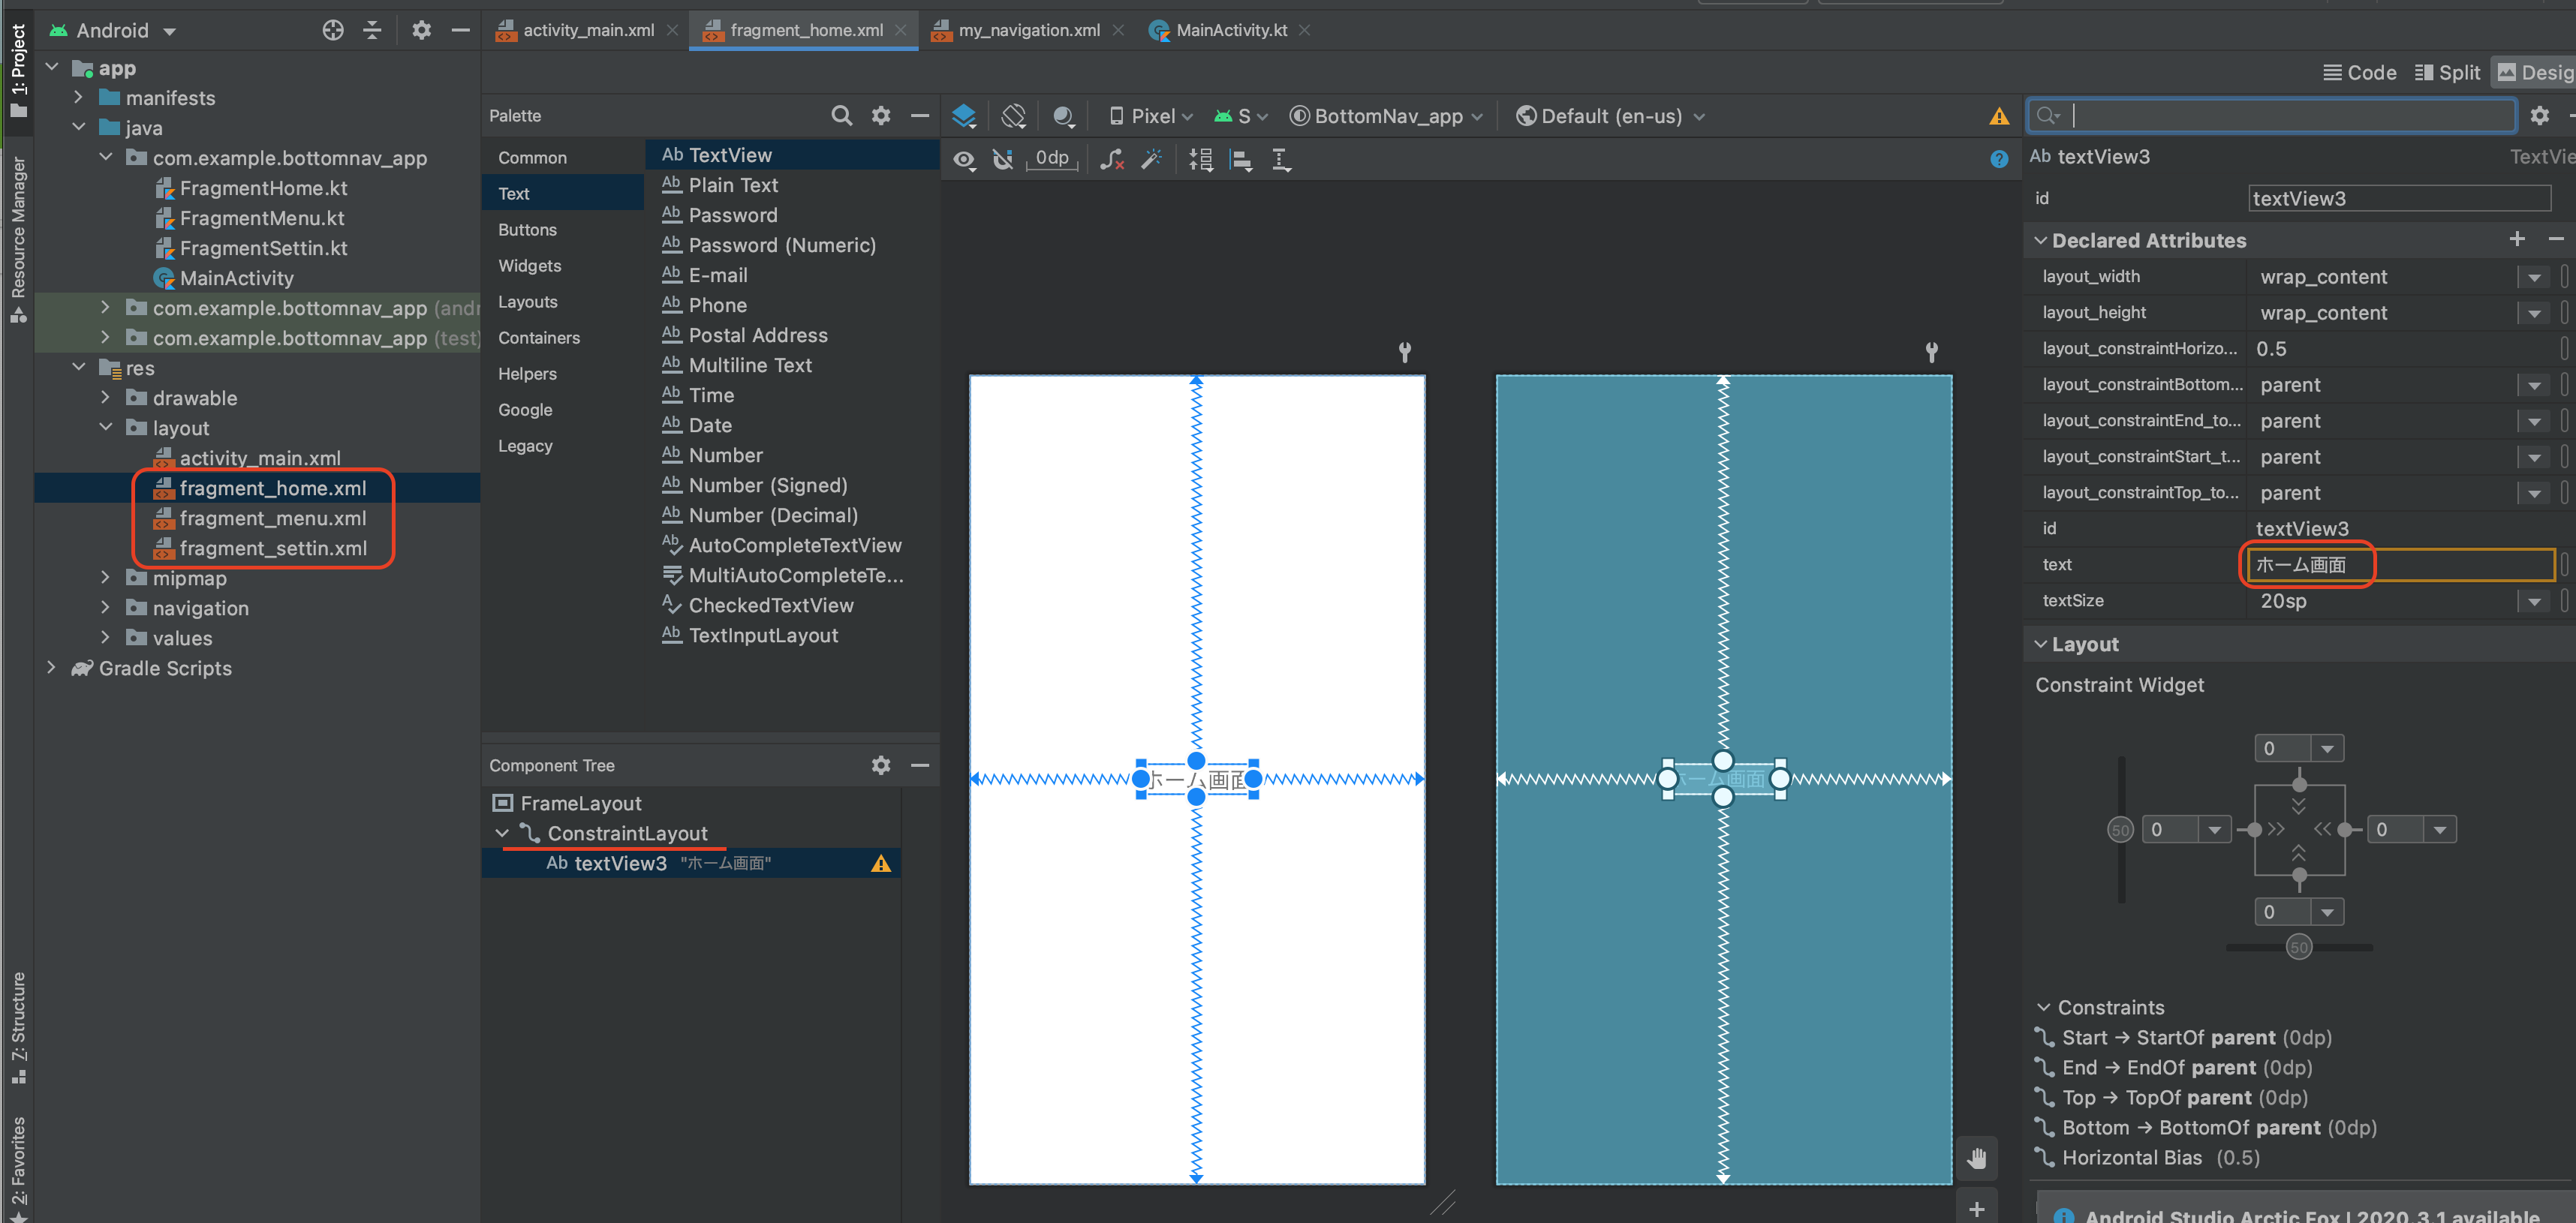Switch to the my_navigation.xml tab
This screenshot has height=1223, width=2576.
point(1028,30)
